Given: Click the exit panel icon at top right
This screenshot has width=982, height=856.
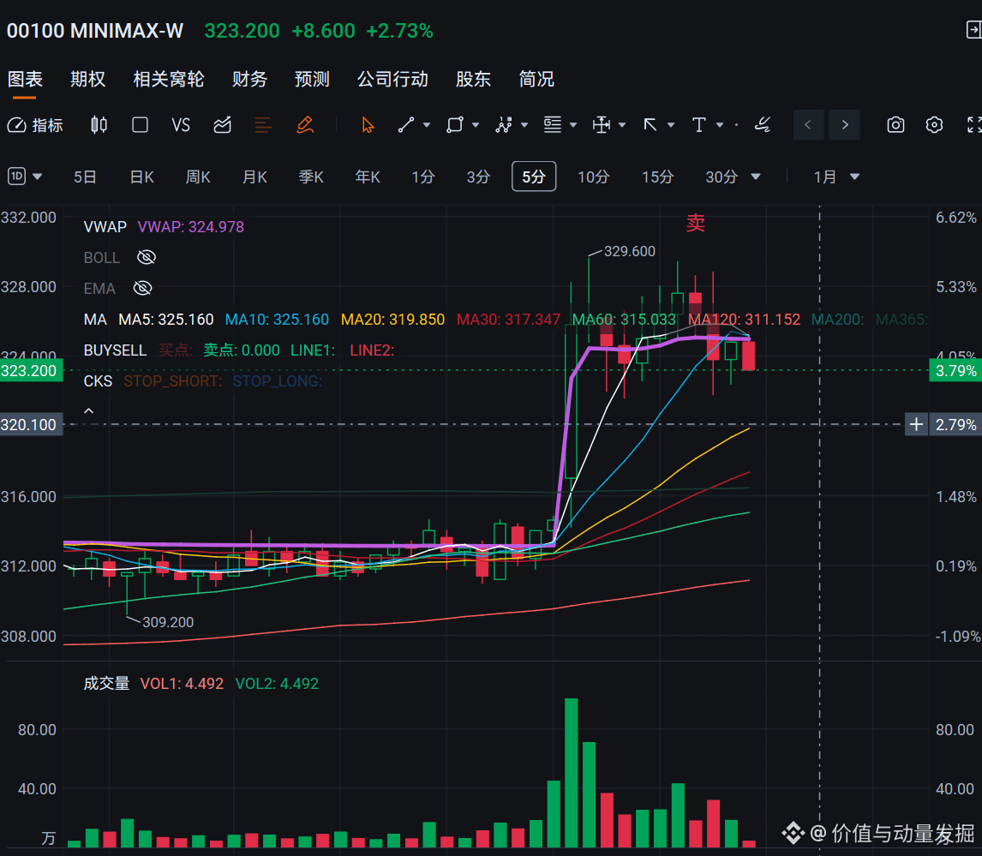Looking at the screenshot, I should click(973, 29).
